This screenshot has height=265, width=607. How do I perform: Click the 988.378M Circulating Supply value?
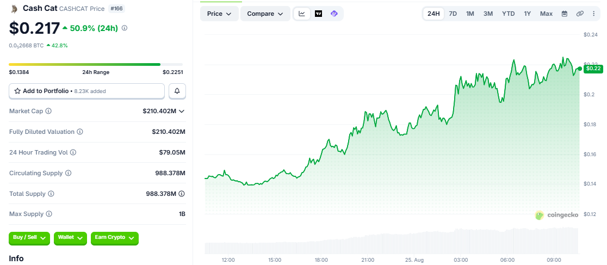coord(170,173)
